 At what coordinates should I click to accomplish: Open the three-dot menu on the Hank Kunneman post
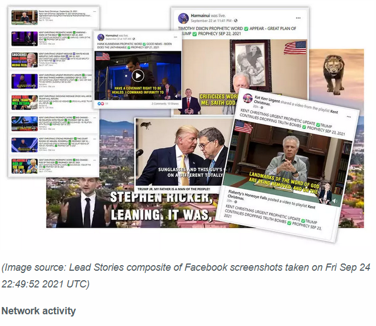(175, 37)
